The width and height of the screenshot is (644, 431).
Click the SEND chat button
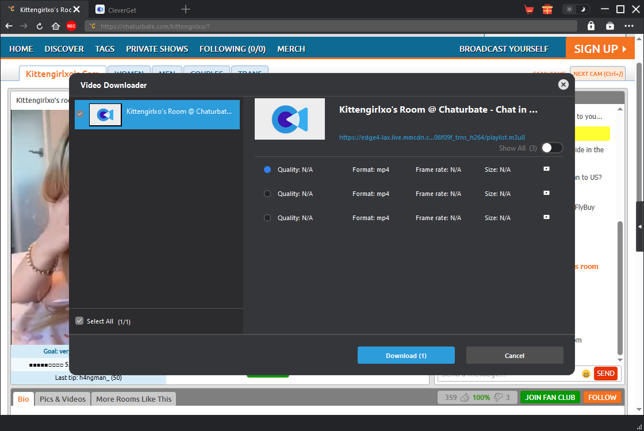[x=605, y=374]
